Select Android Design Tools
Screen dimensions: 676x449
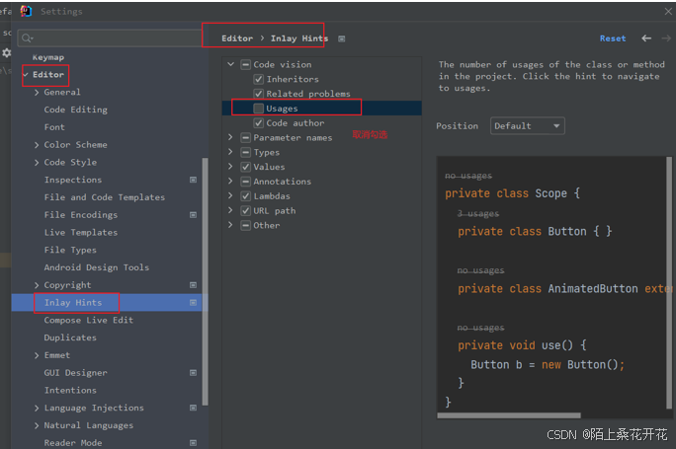pos(97,267)
